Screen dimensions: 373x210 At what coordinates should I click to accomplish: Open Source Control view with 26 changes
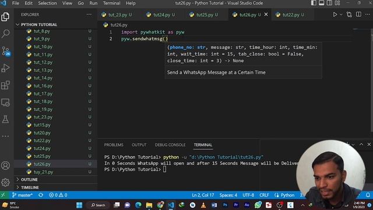pyautogui.click(x=5, y=51)
